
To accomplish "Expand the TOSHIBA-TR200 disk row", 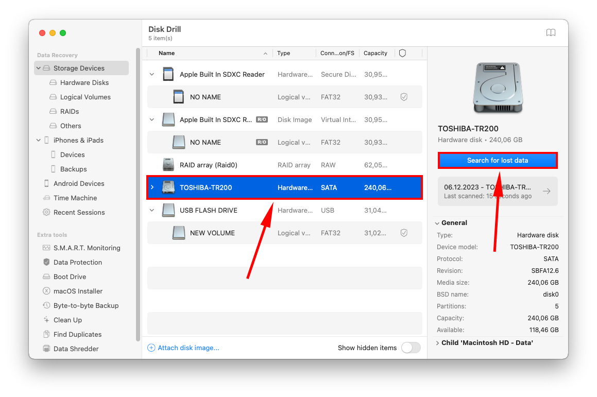I will [x=152, y=187].
